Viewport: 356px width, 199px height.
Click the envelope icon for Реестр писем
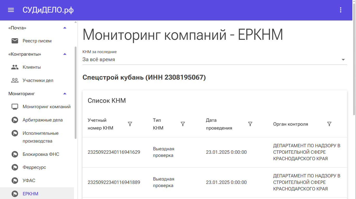pyautogui.click(x=15, y=41)
